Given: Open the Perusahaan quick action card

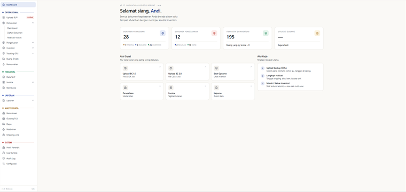Looking at the screenshot, I should tap(142, 91).
